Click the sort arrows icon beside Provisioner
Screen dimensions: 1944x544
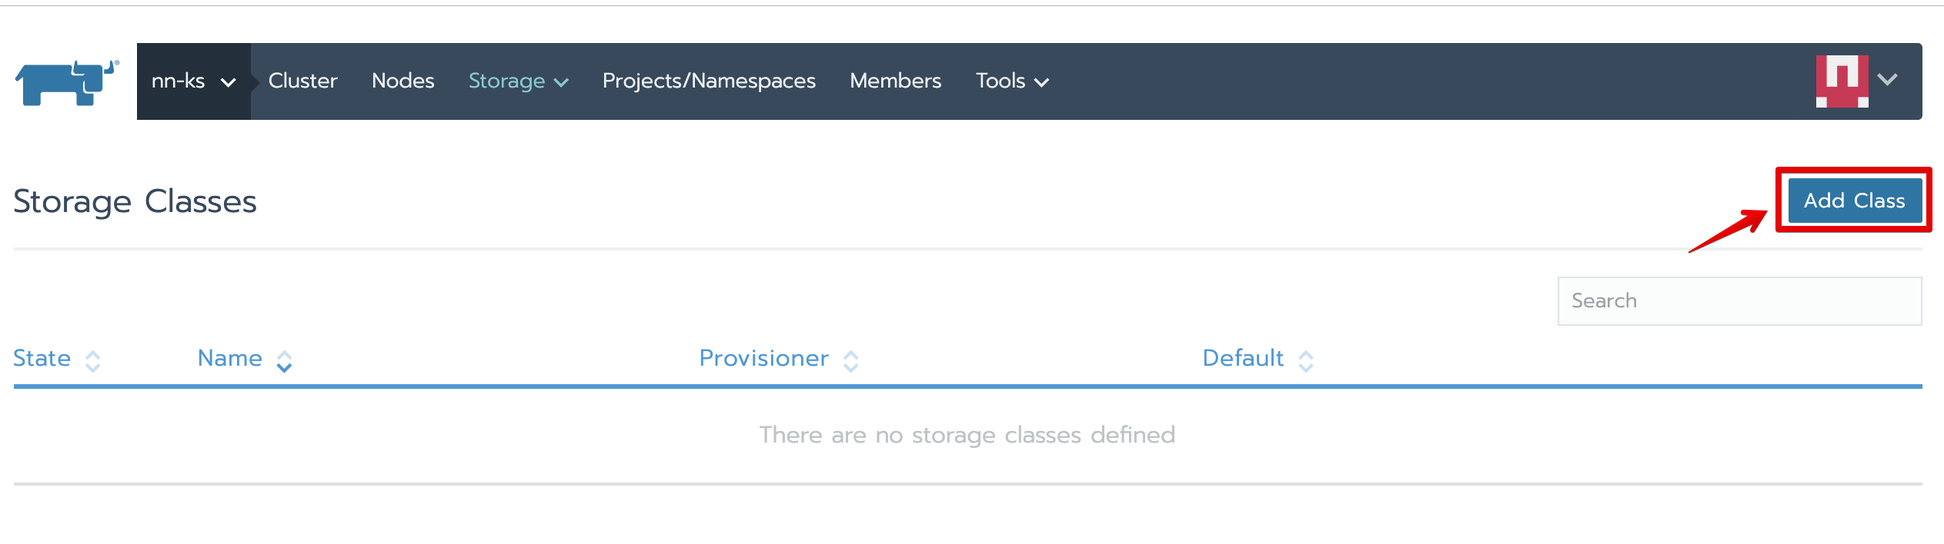[850, 361]
